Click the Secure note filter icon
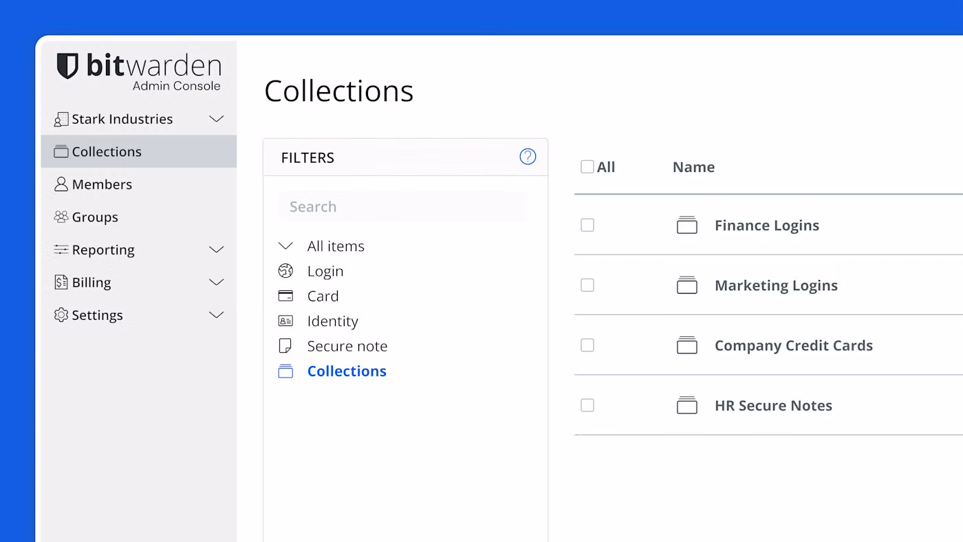Viewport: 963px width, 542px height. point(285,345)
